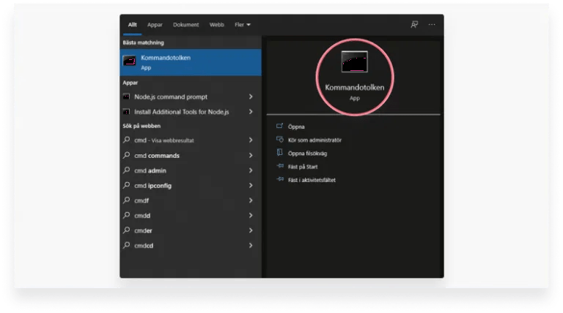Open the Fler dropdown menu

[x=243, y=25]
